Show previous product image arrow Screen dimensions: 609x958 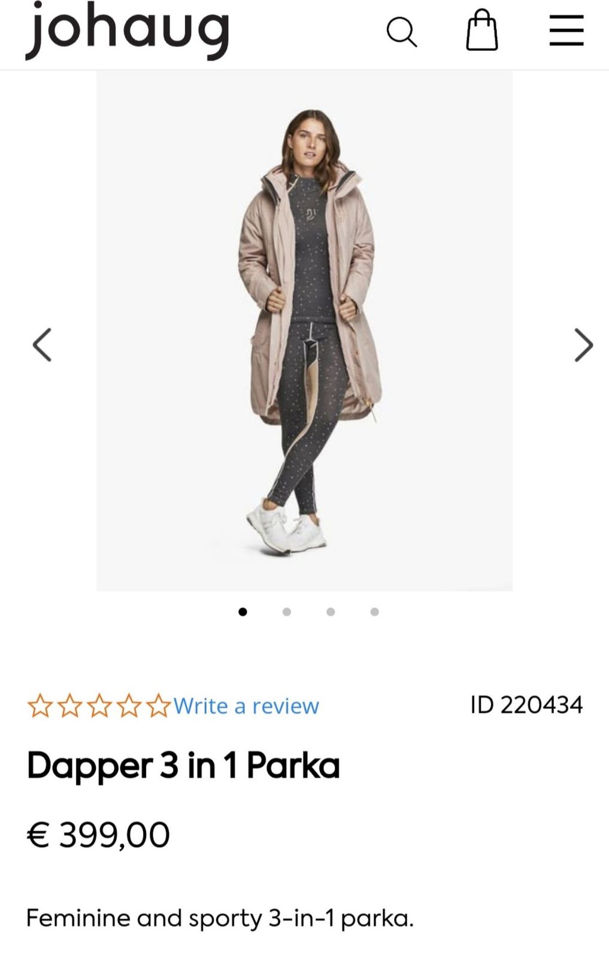42,345
